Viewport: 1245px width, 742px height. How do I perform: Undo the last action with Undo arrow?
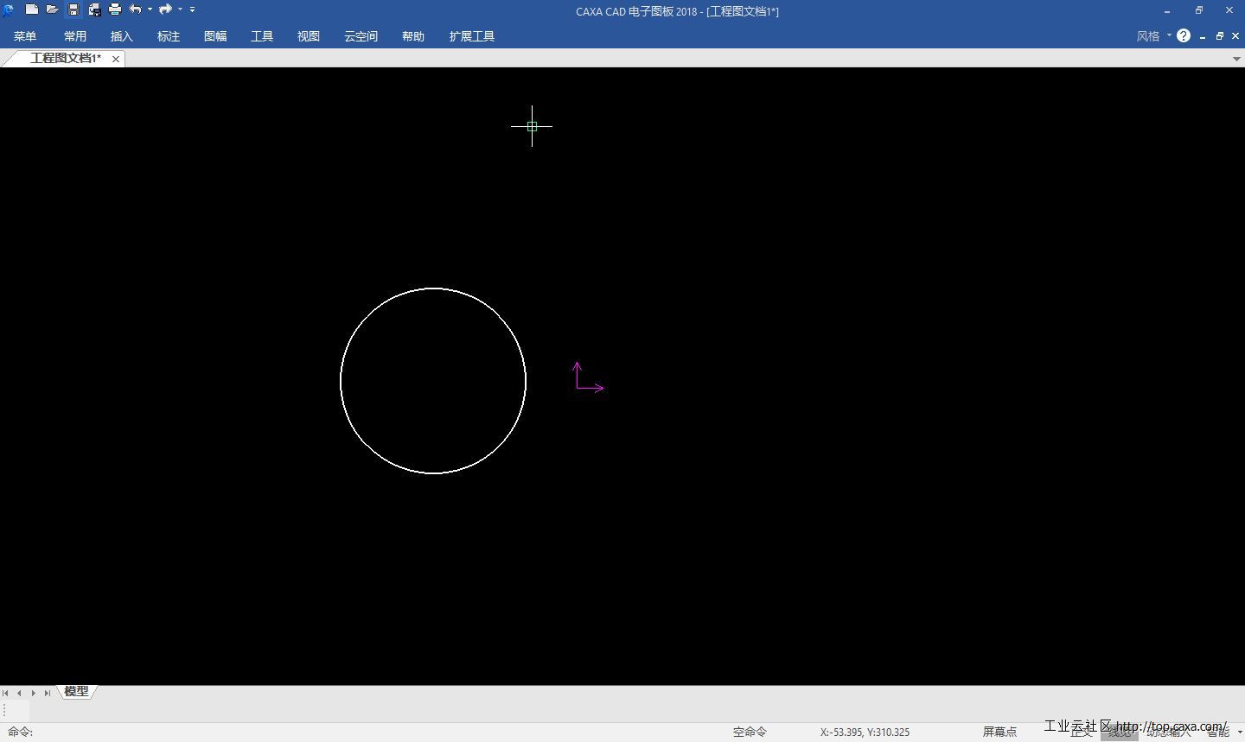point(135,10)
